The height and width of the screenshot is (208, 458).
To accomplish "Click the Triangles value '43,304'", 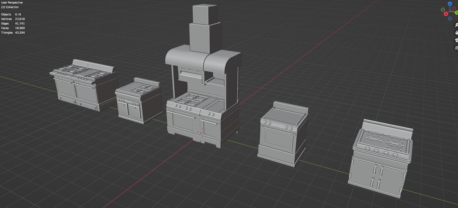I will 20,33.
